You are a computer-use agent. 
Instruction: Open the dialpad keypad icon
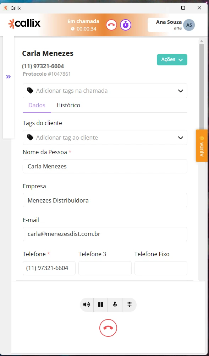(x=129, y=305)
